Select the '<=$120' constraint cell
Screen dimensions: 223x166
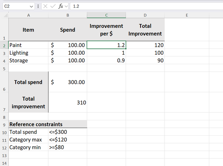[68, 140]
